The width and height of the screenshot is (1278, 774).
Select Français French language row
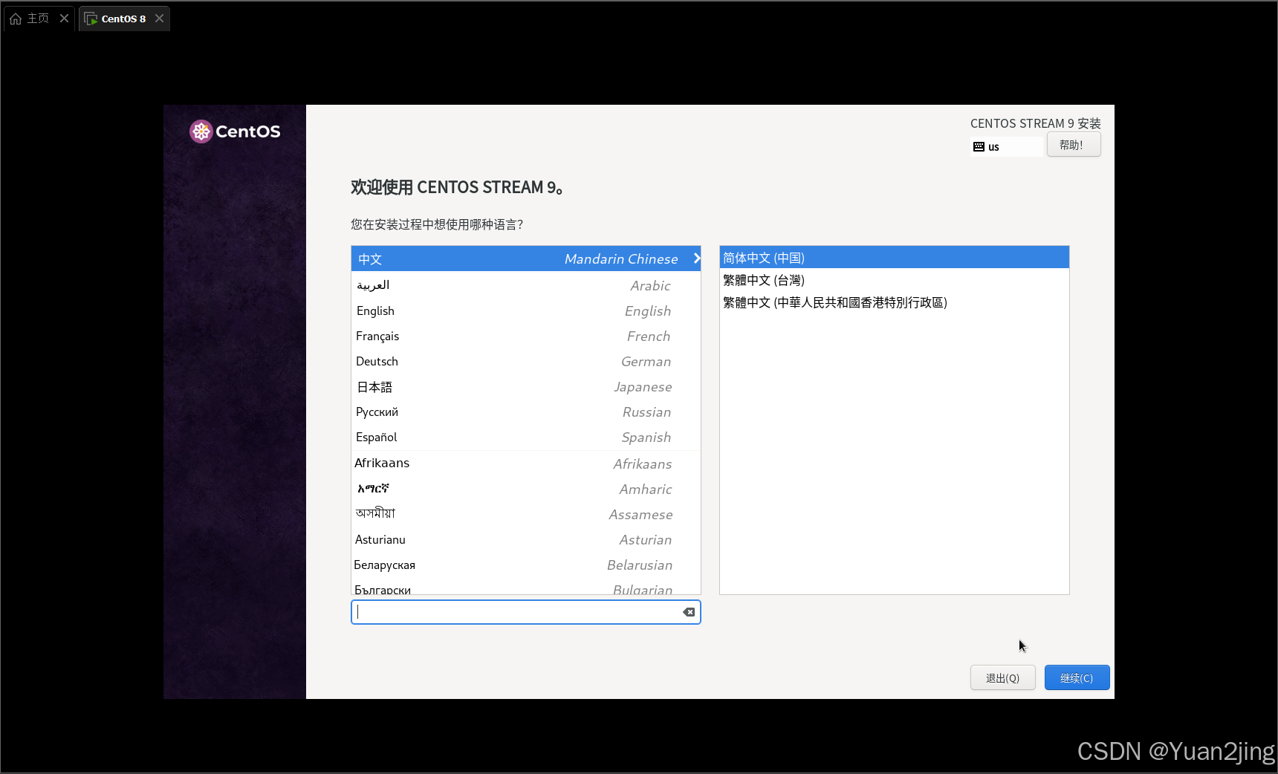(525, 336)
